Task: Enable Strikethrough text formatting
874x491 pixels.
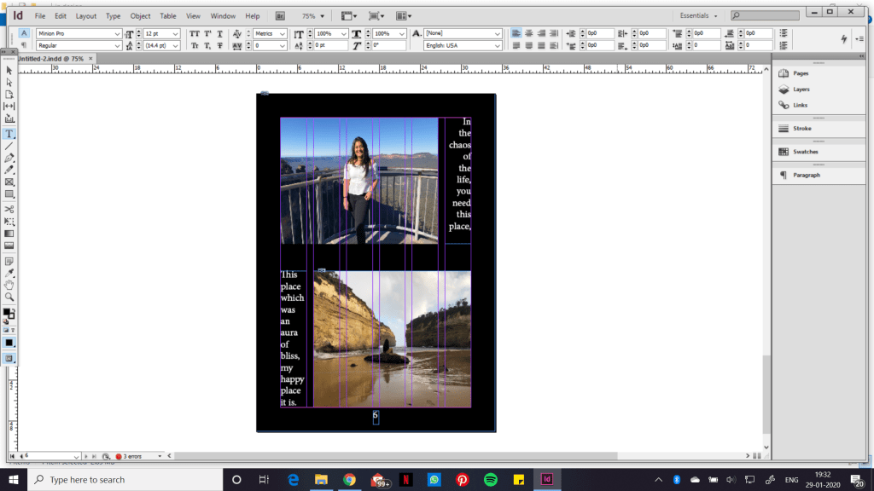Action: [x=220, y=45]
